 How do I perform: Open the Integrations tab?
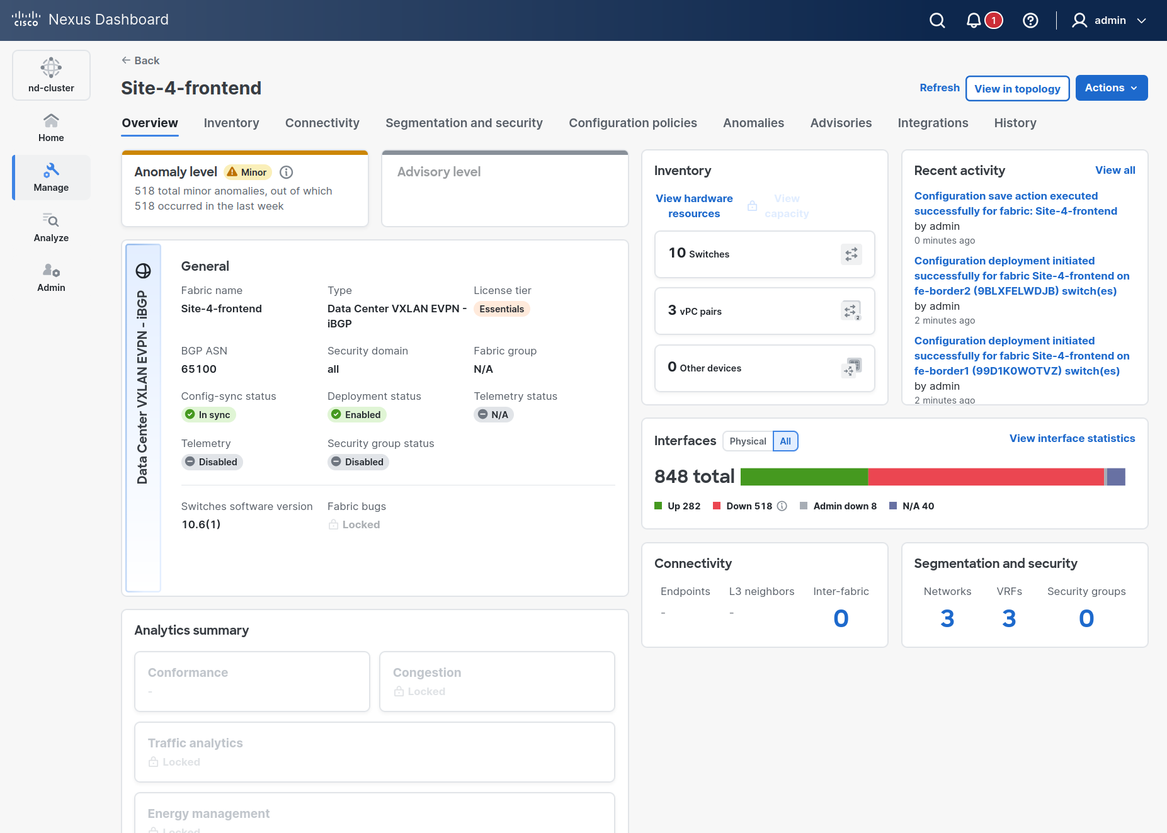[x=933, y=123]
